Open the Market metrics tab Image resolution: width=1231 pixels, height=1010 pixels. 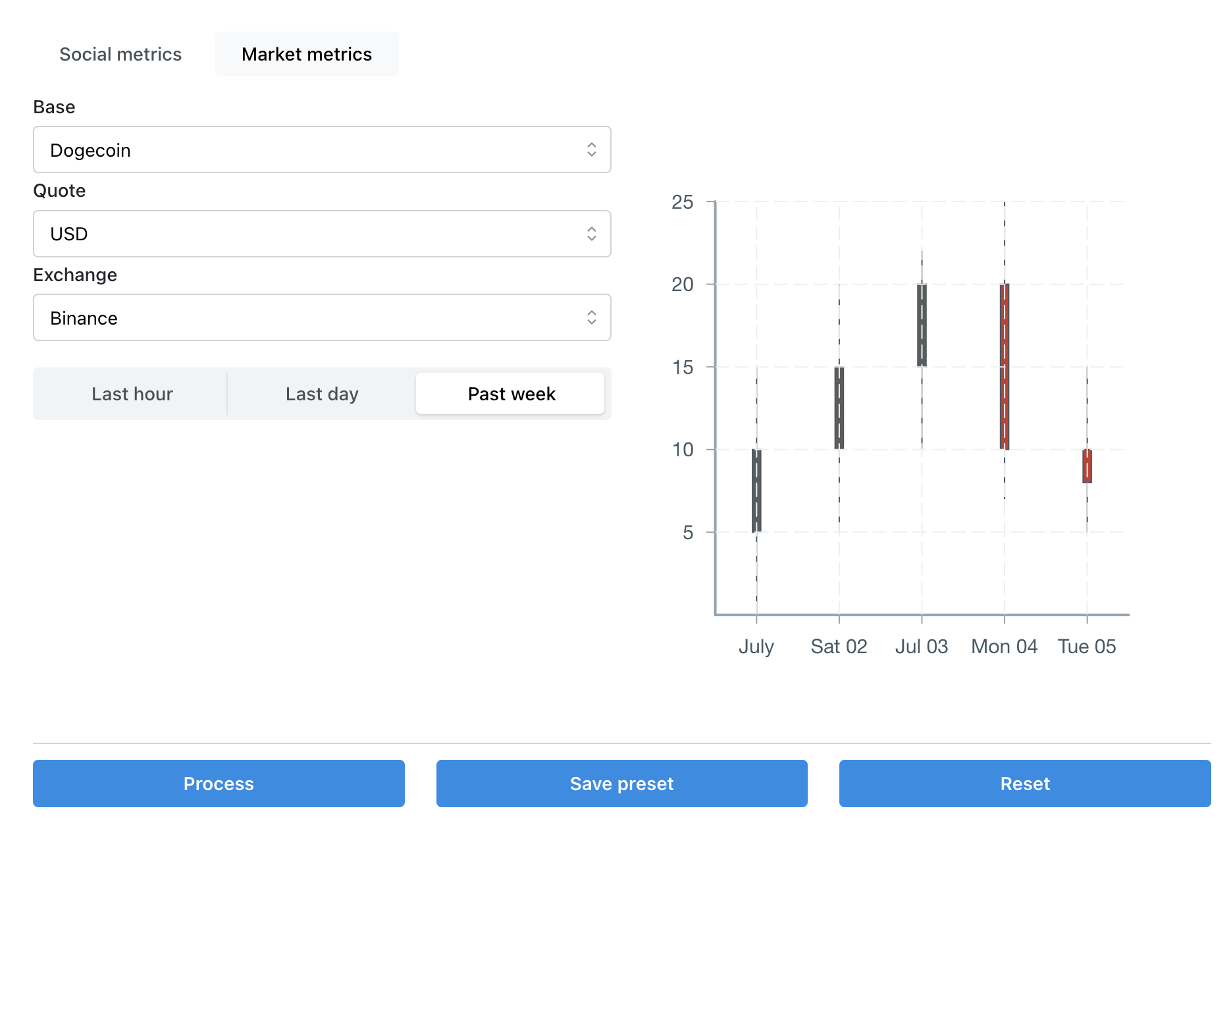tap(307, 54)
